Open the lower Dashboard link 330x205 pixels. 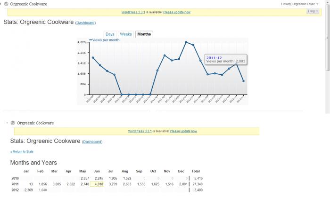point(92,142)
